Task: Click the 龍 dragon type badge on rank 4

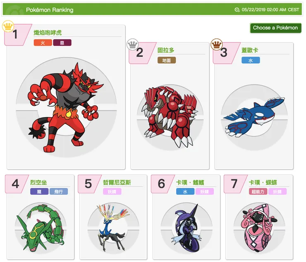Action: point(39,191)
